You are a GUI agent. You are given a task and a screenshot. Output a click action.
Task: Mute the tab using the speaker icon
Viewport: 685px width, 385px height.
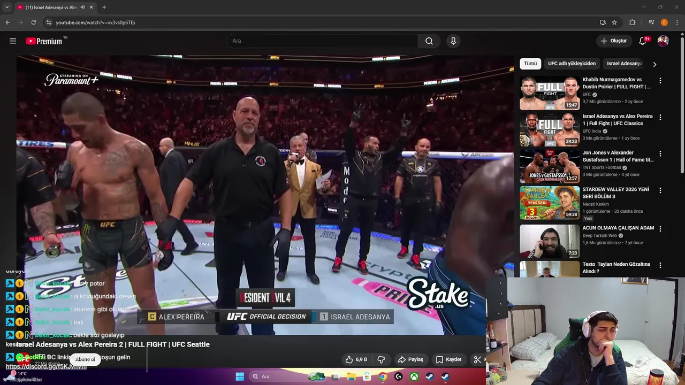point(82,7)
